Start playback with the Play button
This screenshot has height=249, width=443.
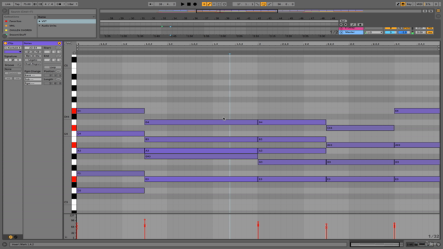point(183,4)
